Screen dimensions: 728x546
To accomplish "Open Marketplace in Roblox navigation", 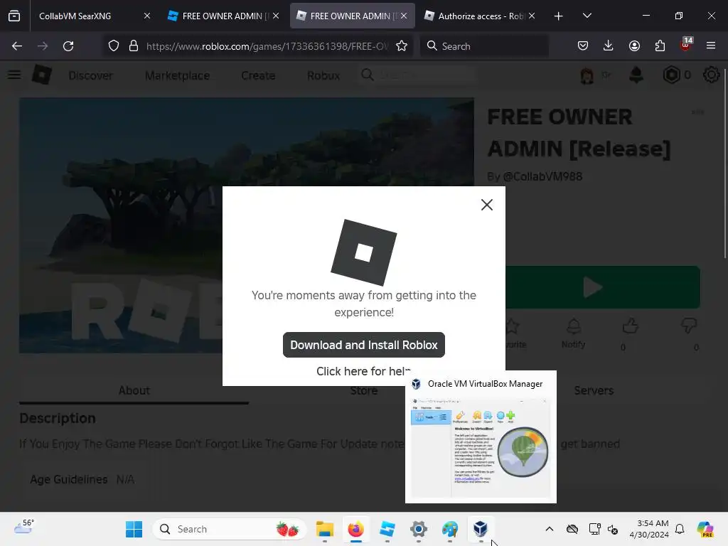I will pos(177,75).
